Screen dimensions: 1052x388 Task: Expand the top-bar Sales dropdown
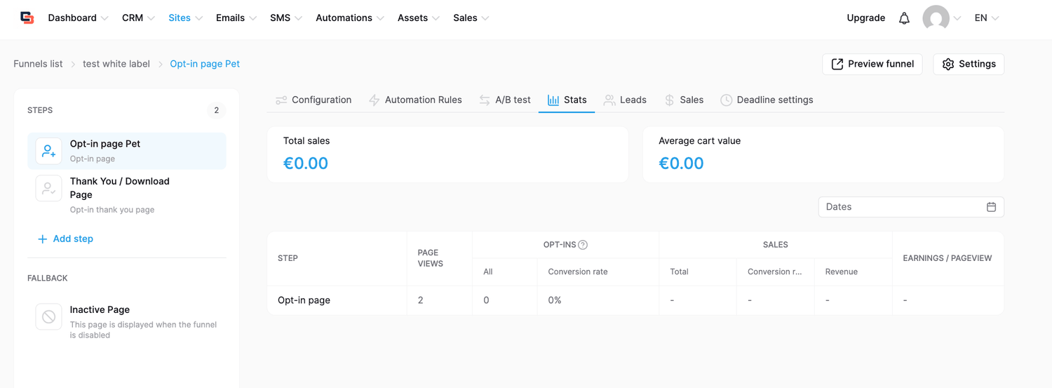pyautogui.click(x=471, y=18)
